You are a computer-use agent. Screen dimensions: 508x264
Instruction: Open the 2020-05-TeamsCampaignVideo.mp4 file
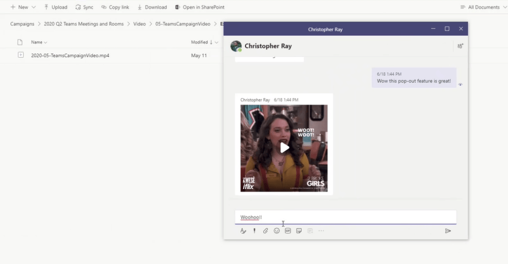click(70, 56)
